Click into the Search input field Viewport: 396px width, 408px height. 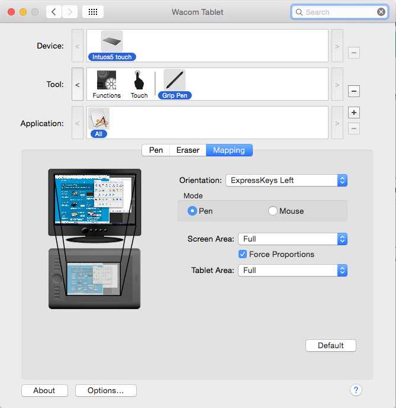(340, 12)
